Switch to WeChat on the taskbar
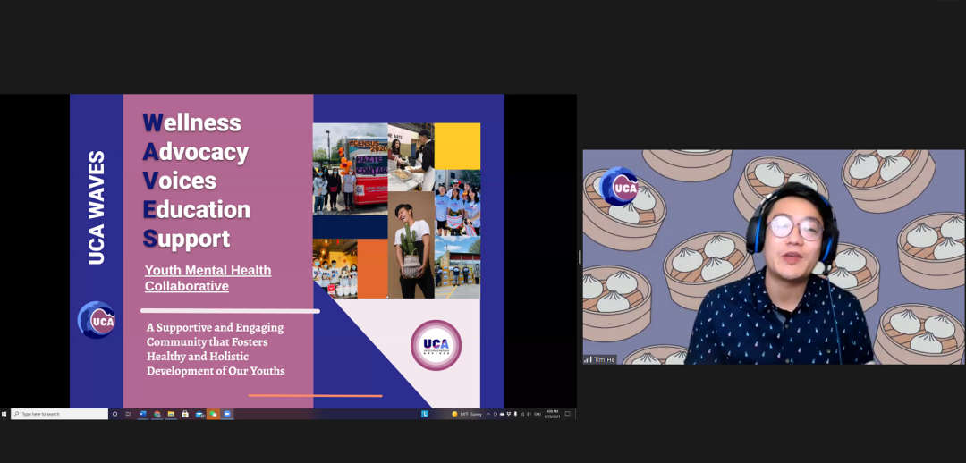The width and height of the screenshot is (966, 463). [213, 414]
